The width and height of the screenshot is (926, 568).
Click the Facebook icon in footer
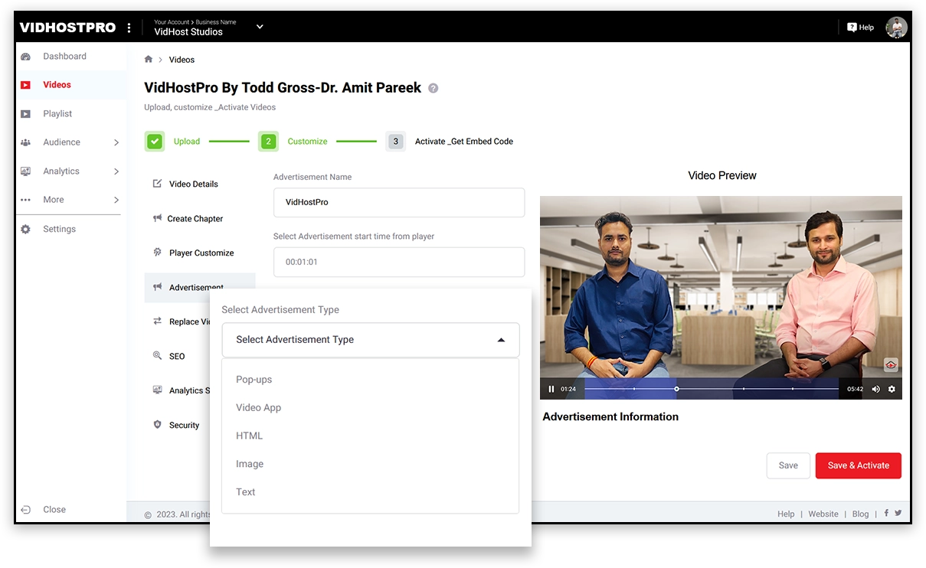(887, 514)
